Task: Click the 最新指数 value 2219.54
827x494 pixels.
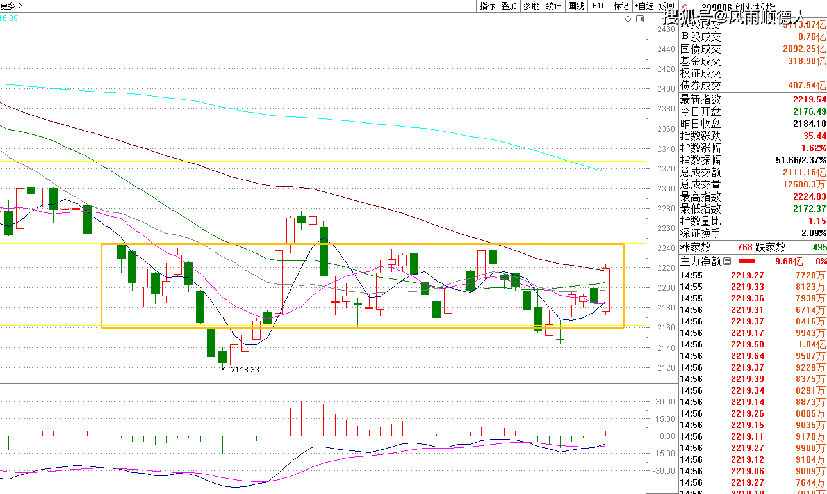Action: click(x=809, y=100)
